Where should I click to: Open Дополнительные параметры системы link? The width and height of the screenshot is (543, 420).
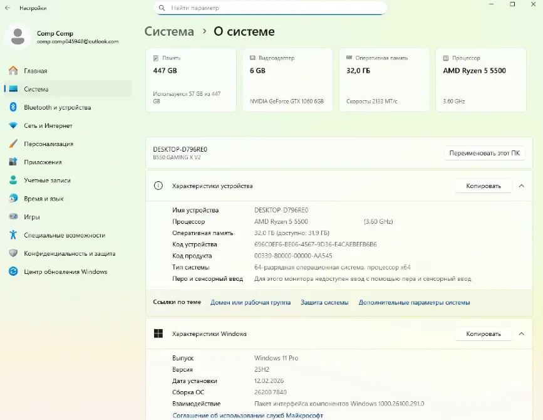tap(413, 302)
